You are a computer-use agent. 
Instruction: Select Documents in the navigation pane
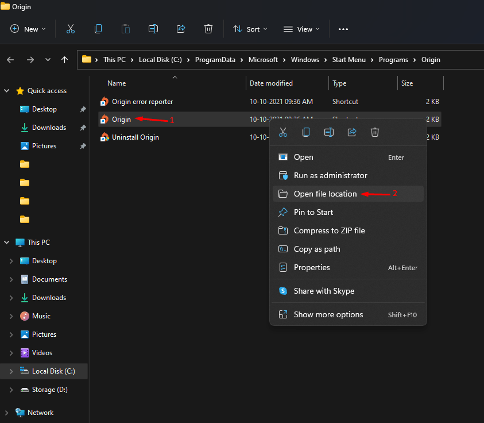pos(50,279)
